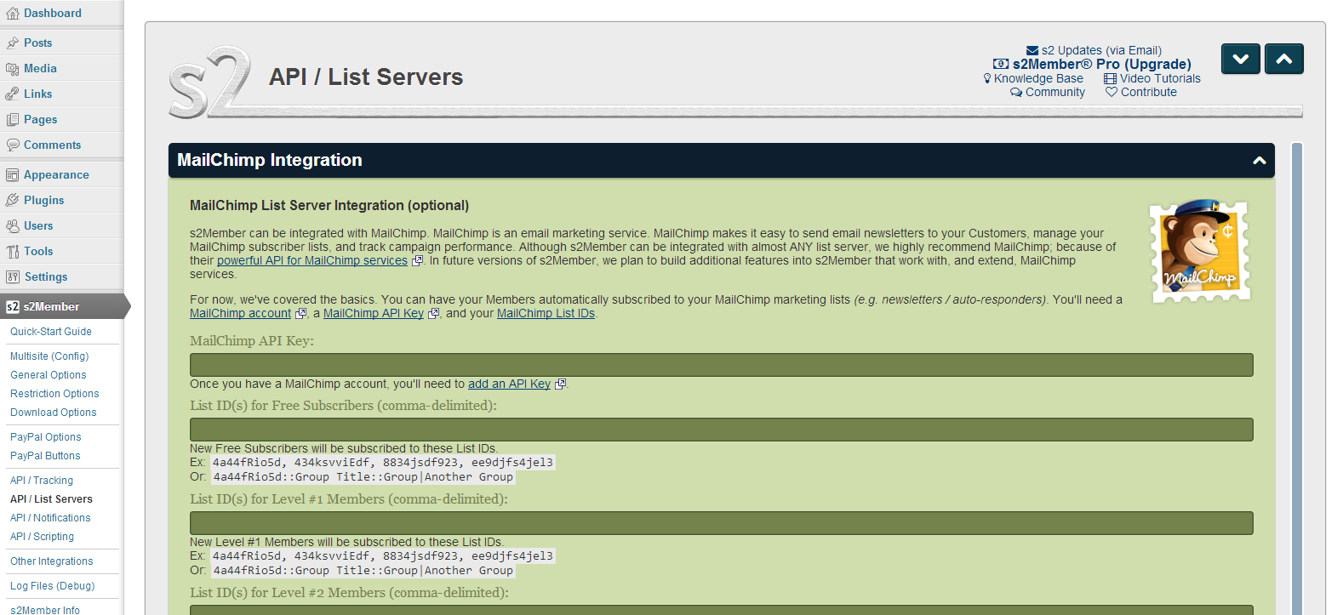Open API / Tracking page

[x=42, y=481]
